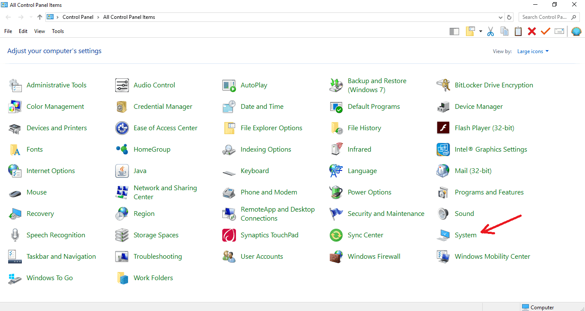Refresh the Control Panel view
The width and height of the screenshot is (585, 311).
[509, 17]
